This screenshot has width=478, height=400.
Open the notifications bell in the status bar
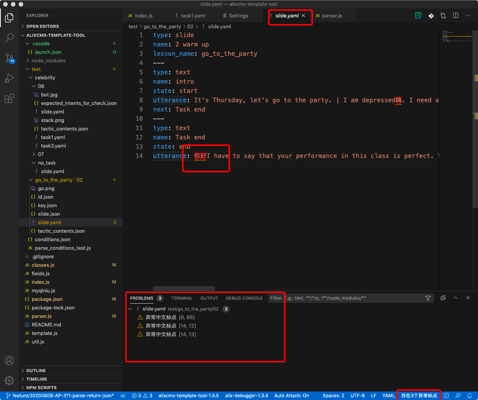tap(470, 396)
